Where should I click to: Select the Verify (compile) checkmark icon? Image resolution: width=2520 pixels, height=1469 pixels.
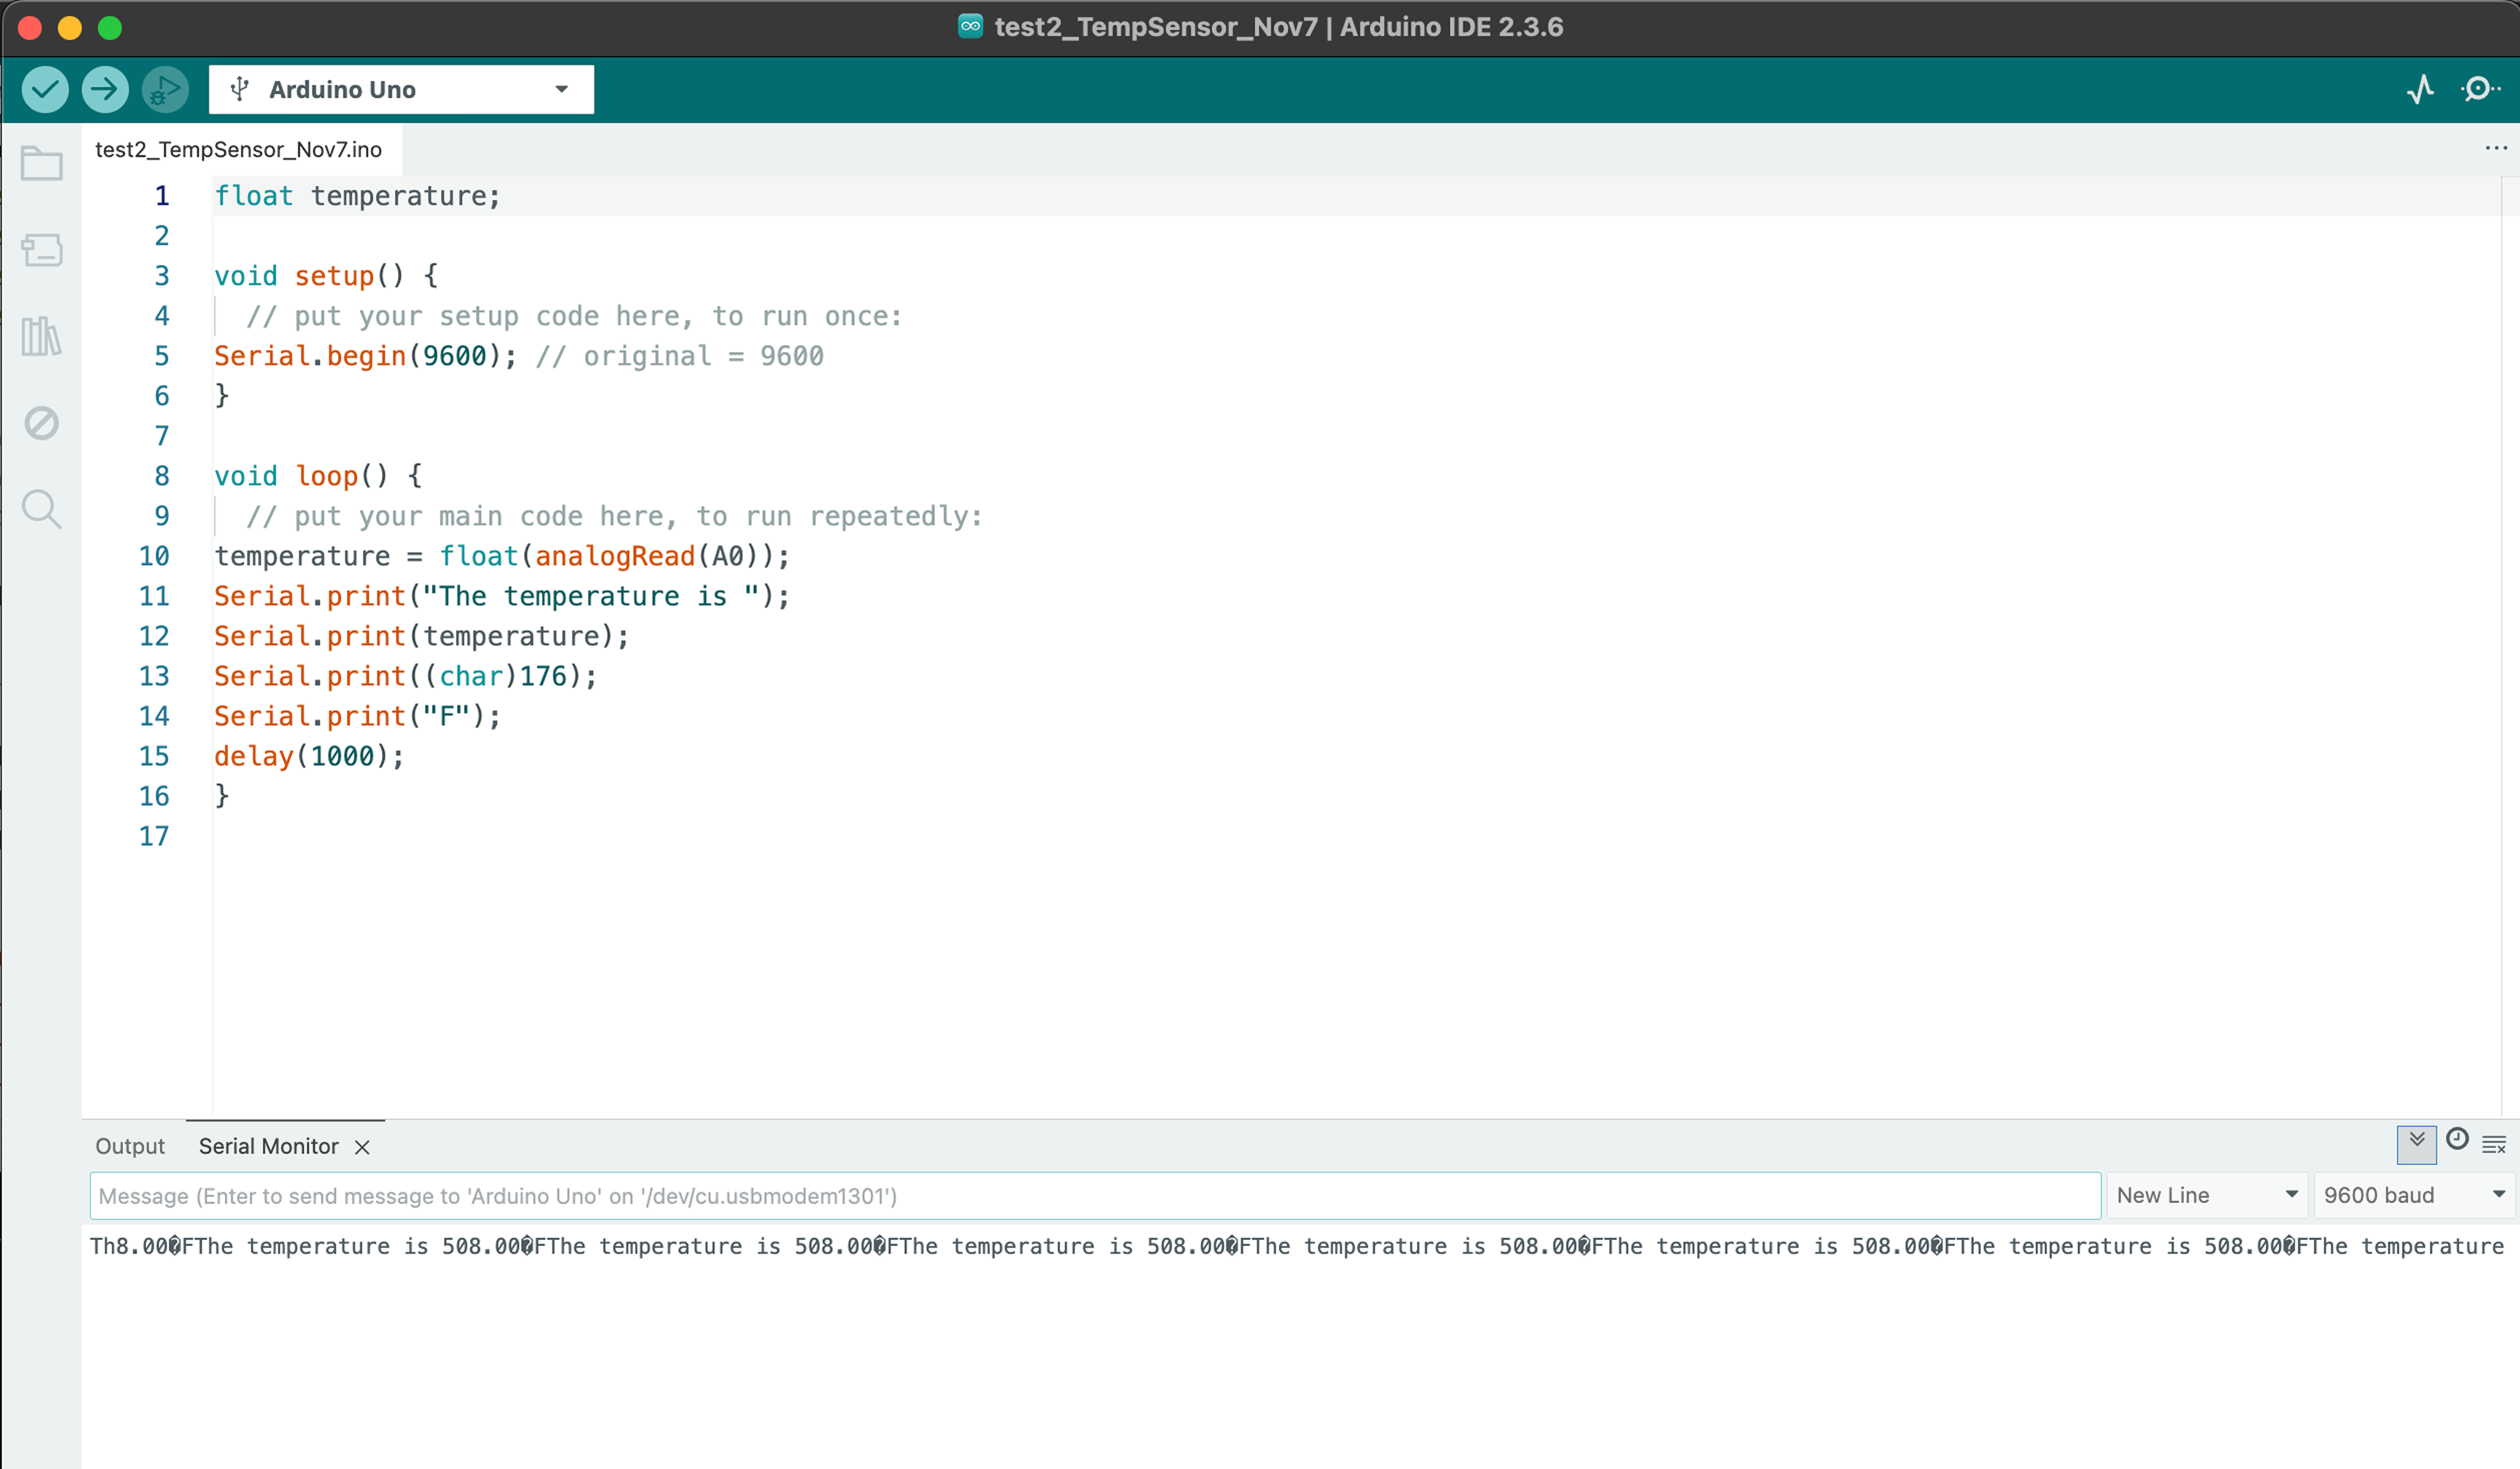pyautogui.click(x=44, y=89)
